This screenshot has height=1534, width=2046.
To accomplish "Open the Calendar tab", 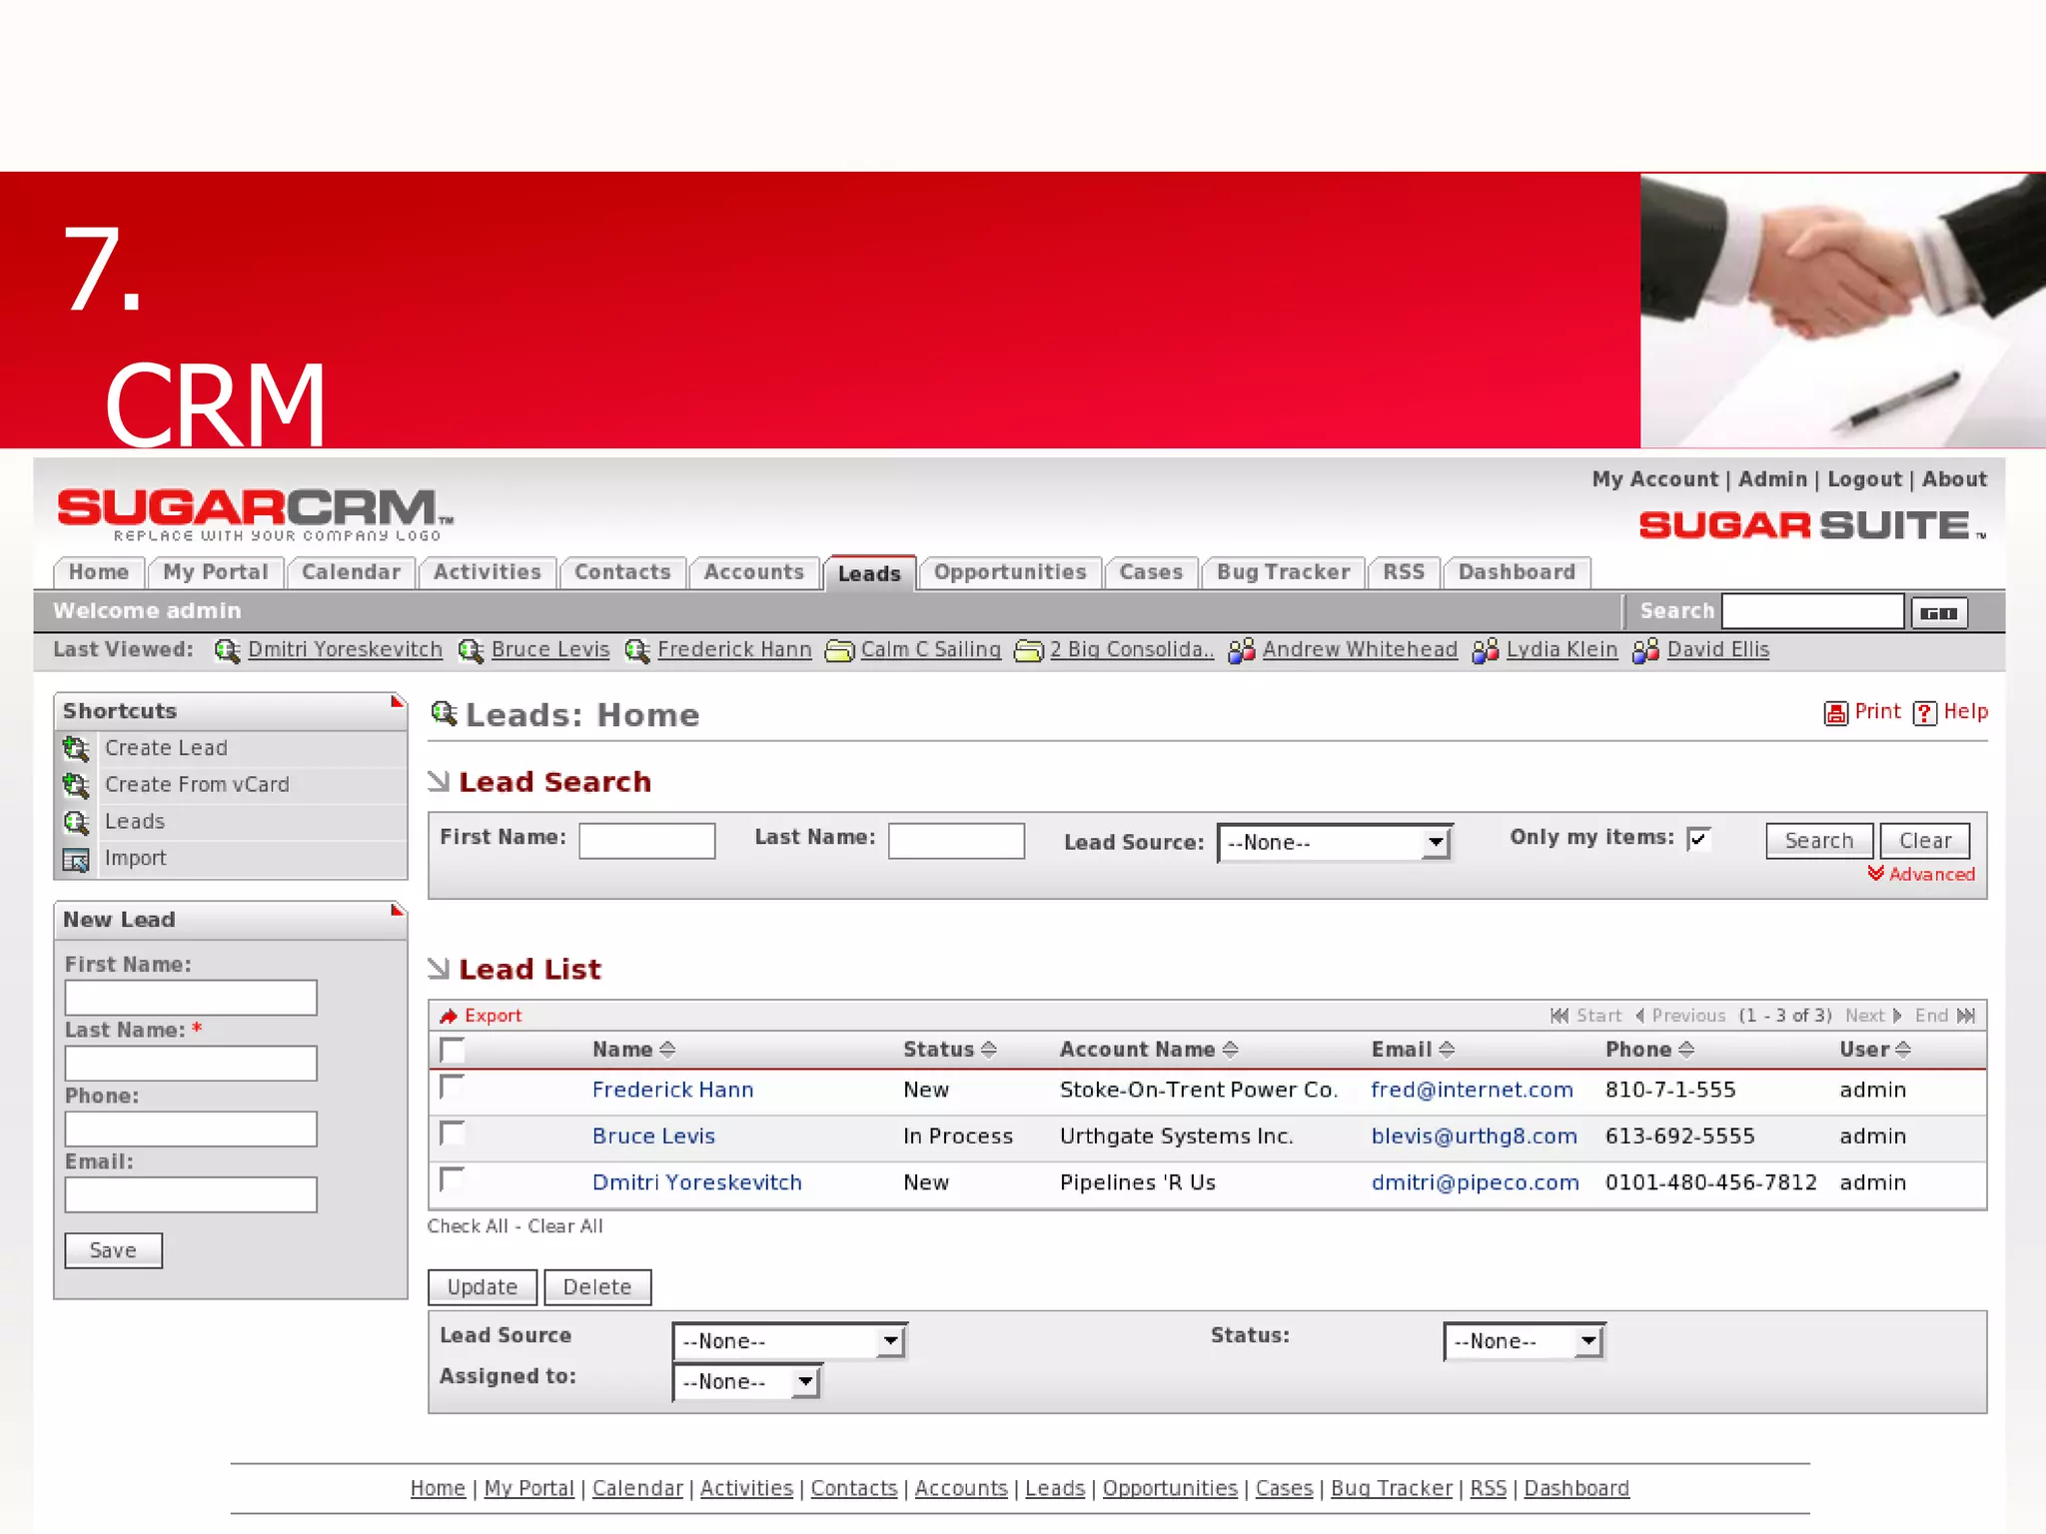I will (x=351, y=572).
